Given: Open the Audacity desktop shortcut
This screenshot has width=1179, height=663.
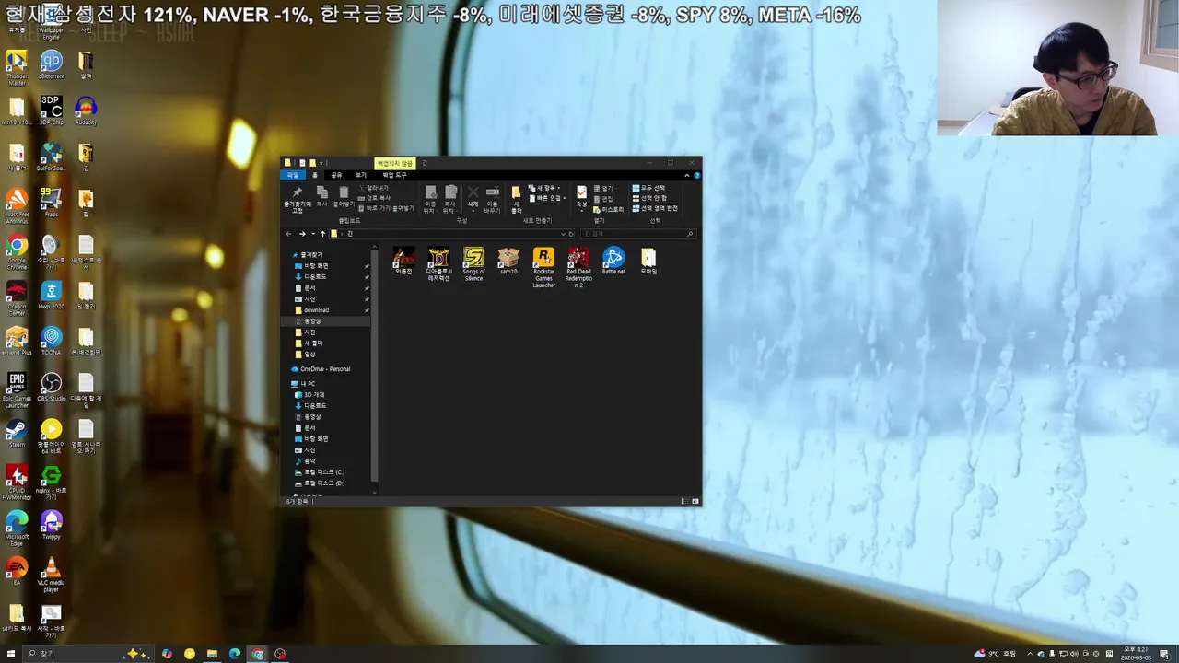Looking at the screenshot, I should tap(86, 111).
